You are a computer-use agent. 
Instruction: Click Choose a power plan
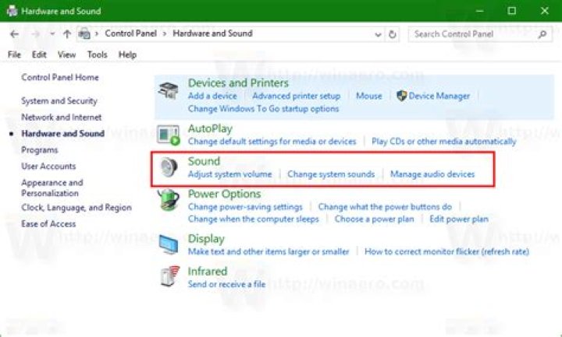[374, 219]
